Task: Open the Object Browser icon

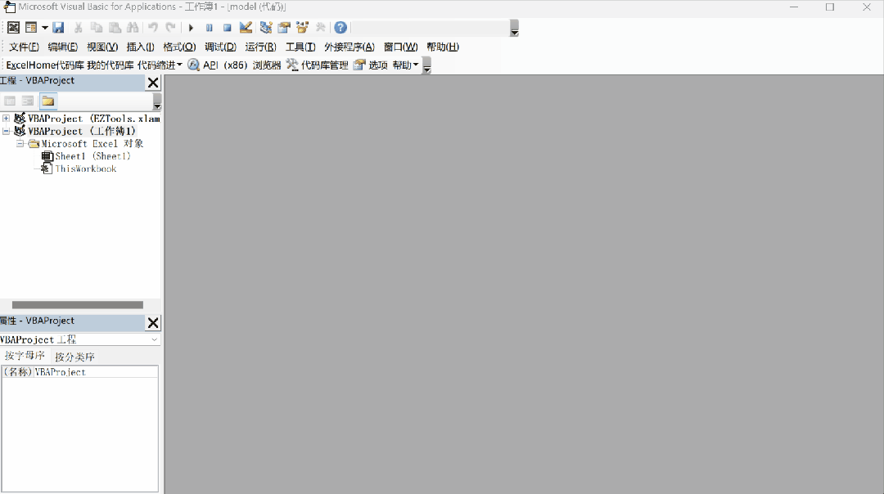Action: [x=301, y=27]
